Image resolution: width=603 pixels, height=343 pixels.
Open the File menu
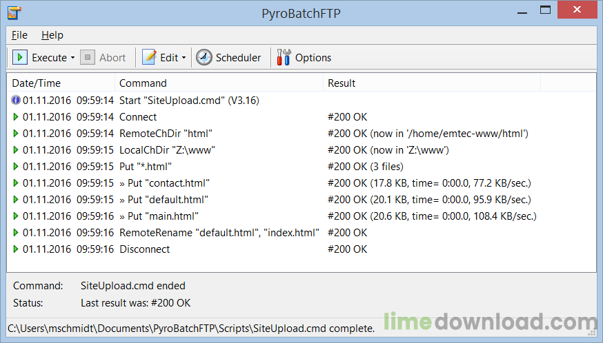point(19,35)
